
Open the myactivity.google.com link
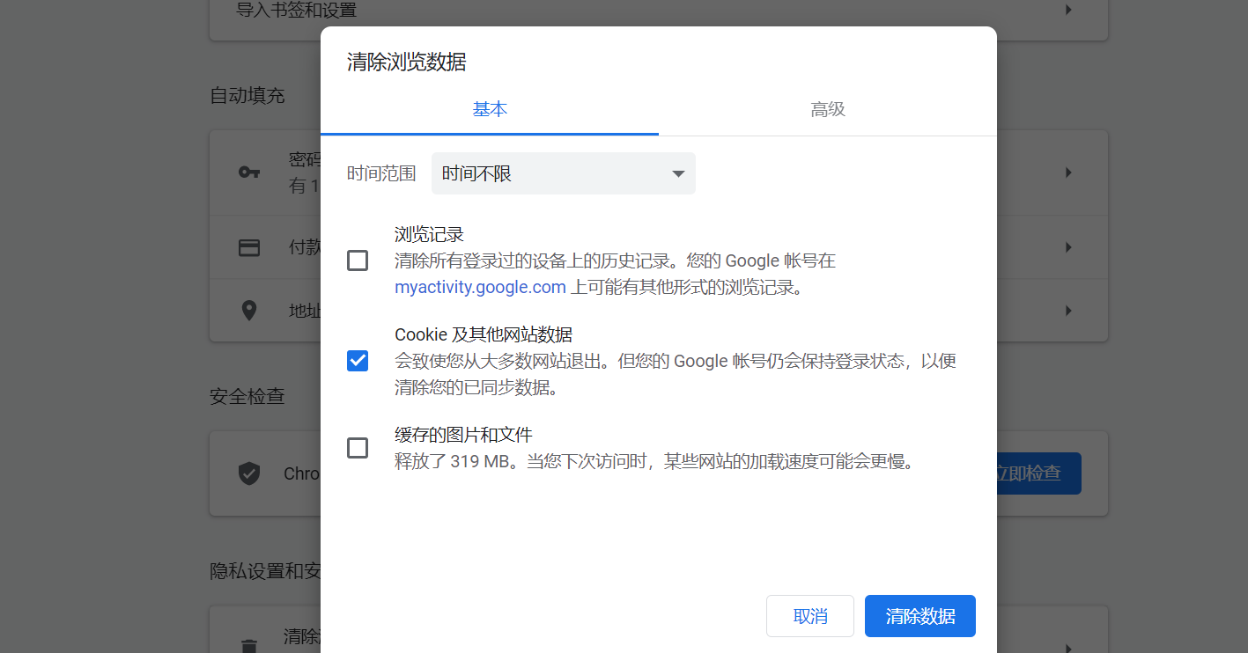coord(480,286)
